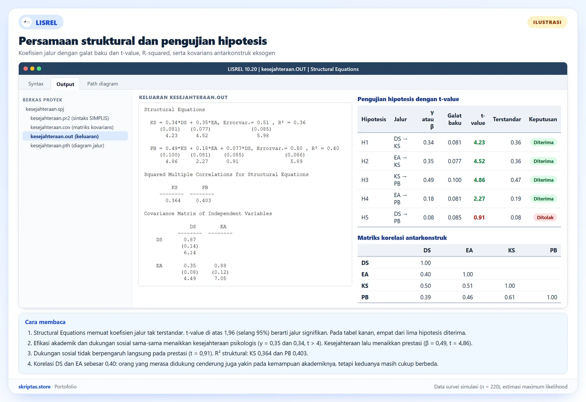586x402 pixels.
Task: Click the Keputusan column header
Action: [x=543, y=119]
